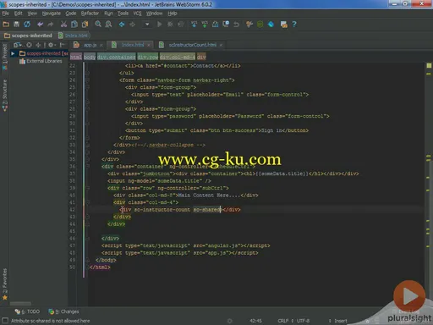Close the scInstructorCount.html tab
The image size is (433, 325).
221,45
